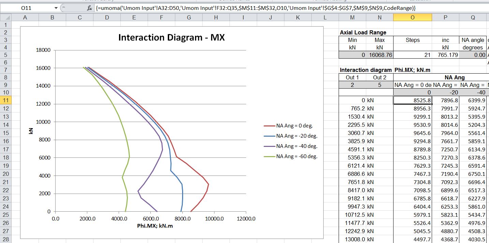Select cell with Max value 16068.76
The image size is (489, 243).
tap(380, 55)
